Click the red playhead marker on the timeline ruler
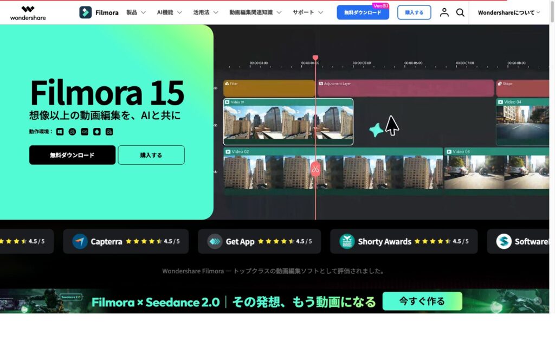The image size is (555, 347). (316, 56)
